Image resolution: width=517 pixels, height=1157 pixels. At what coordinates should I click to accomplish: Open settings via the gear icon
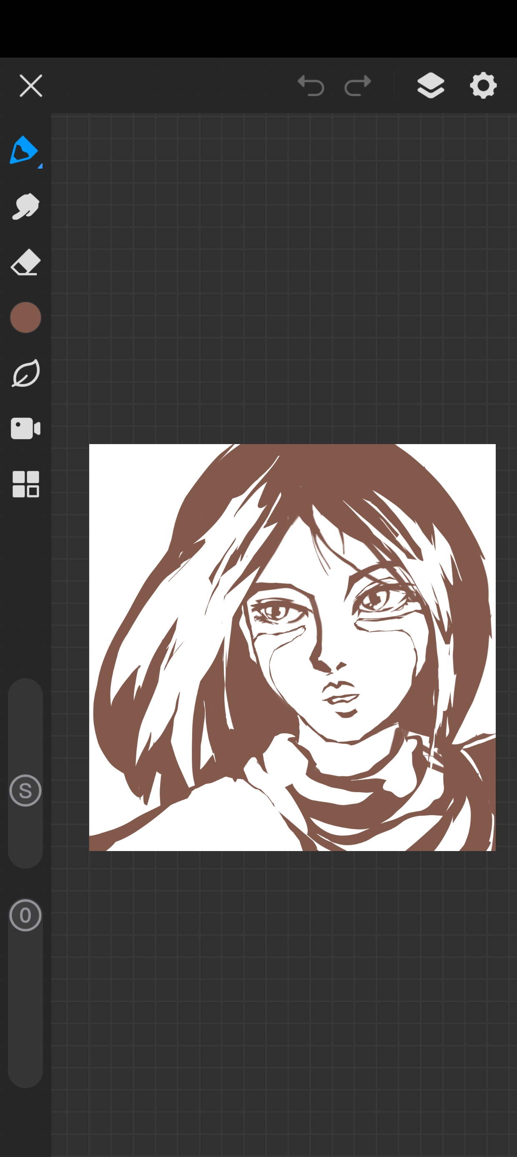(483, 85)
